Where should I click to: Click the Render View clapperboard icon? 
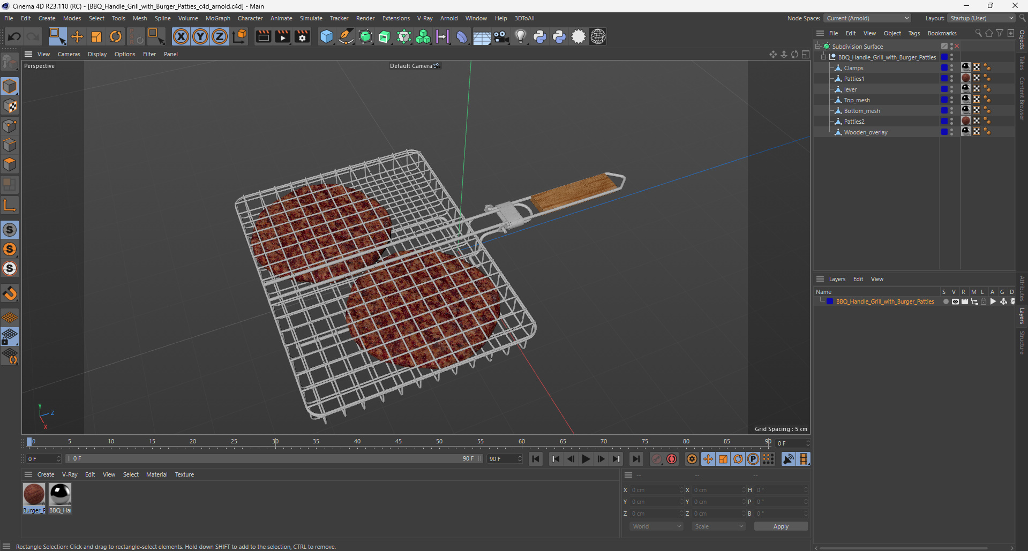click(x=263, y=36)
